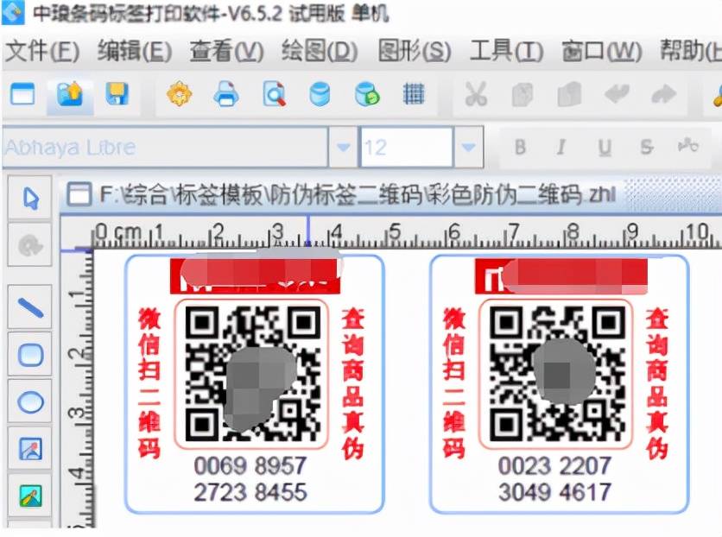Image resolution: width=722 pixels, height=537 pixels.
Task: Select the arrow pointer tool
Action: click(x=30, y=199)
